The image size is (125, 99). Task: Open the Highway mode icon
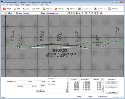point(44,9)
